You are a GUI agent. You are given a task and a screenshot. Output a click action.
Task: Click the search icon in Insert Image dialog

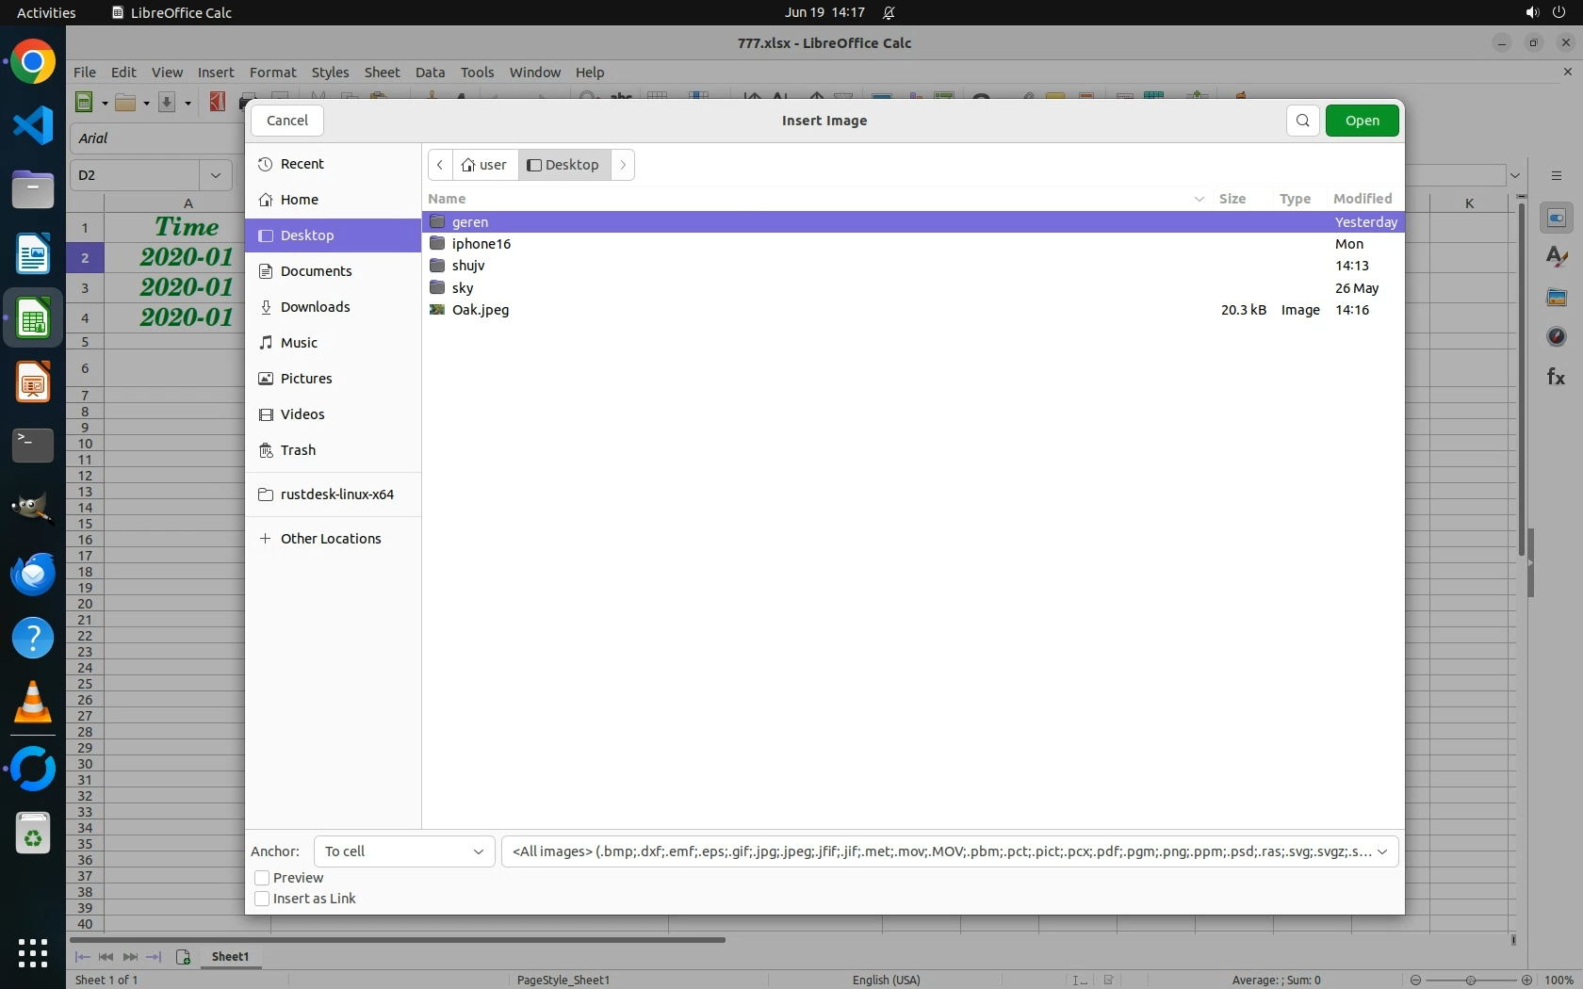coord(1302,121)
